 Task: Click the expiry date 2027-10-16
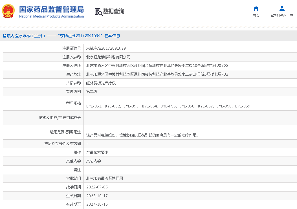pos(97,204)
